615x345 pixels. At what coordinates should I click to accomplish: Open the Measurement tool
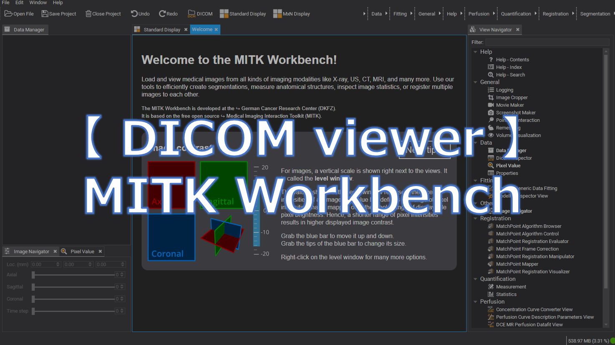click(x=511, y=287)
